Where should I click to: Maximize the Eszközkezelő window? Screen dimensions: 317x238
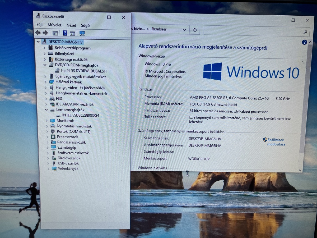[109, 17]
